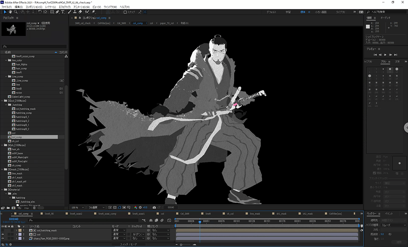Click the frame blending icon in timeline

tap(156, 220)
